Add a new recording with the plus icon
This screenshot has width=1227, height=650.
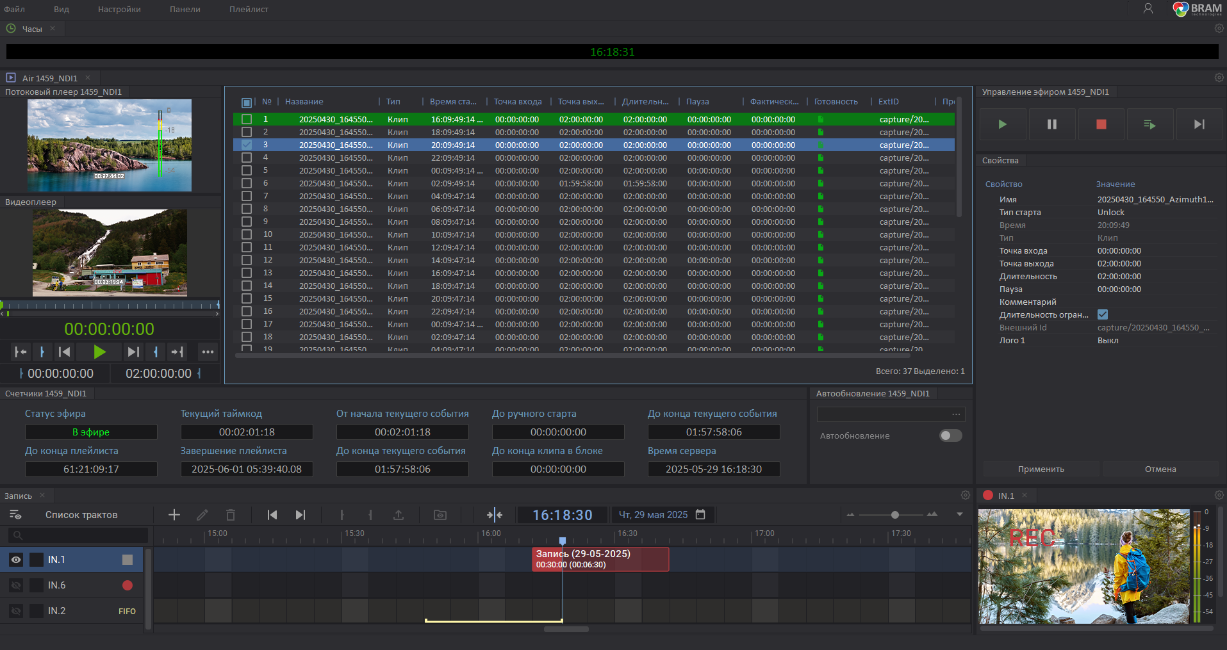pos(174,515)
